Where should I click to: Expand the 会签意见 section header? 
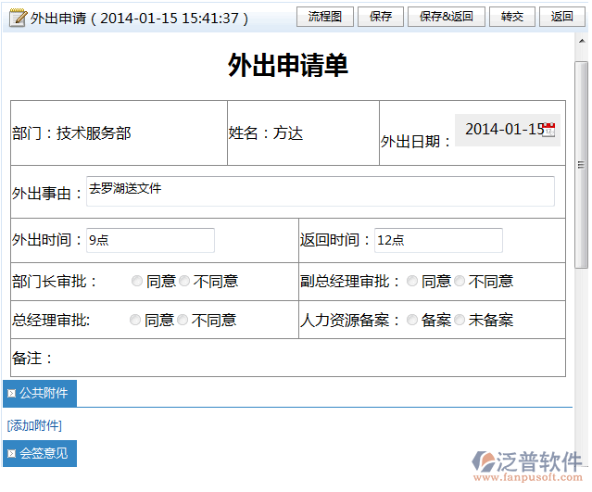[x=43, y=454]
